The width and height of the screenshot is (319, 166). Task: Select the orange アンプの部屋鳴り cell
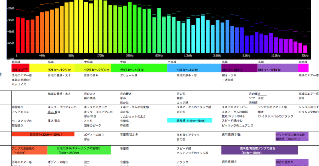29,150
